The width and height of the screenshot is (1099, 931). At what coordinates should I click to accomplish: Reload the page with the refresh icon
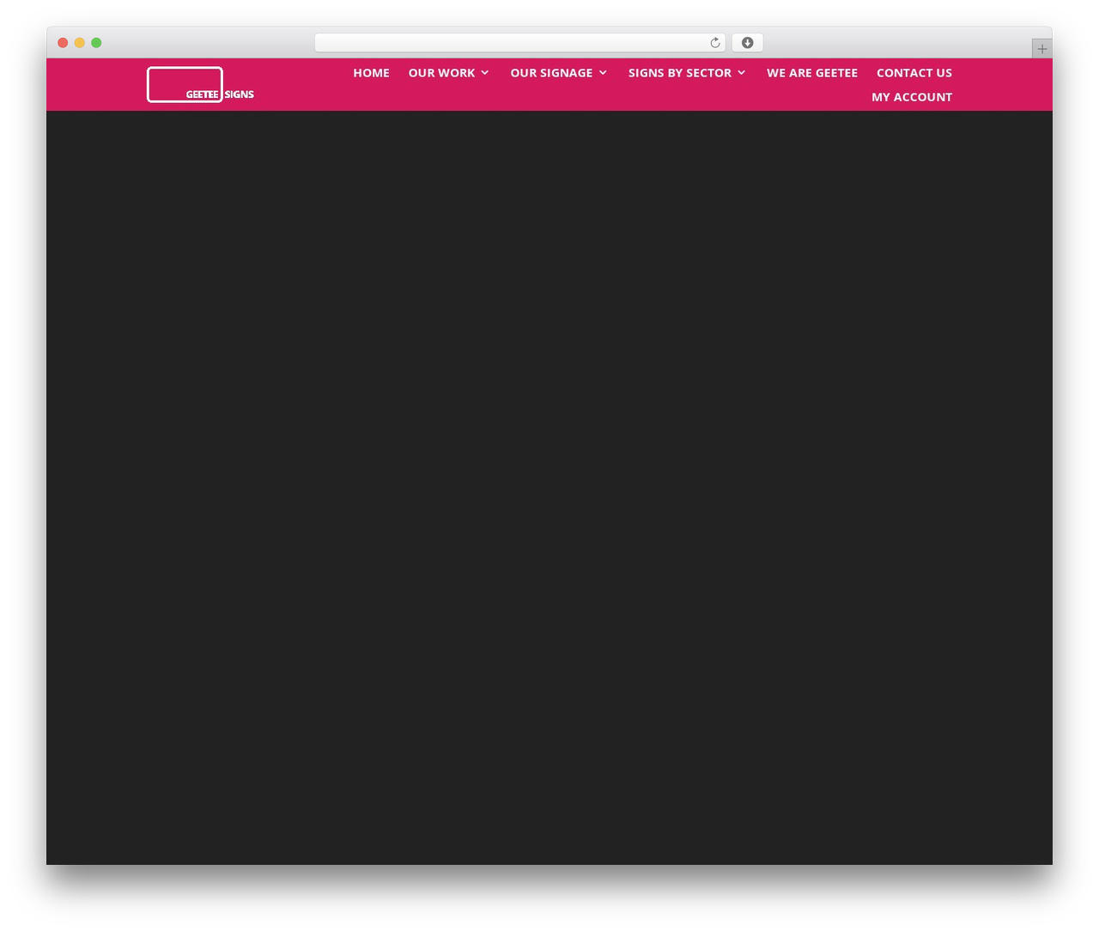(x=714, y=43)
